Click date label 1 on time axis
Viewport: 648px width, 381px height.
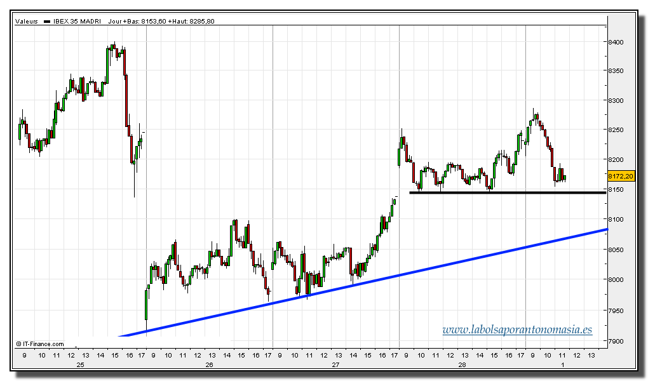[x=562, y=364]
